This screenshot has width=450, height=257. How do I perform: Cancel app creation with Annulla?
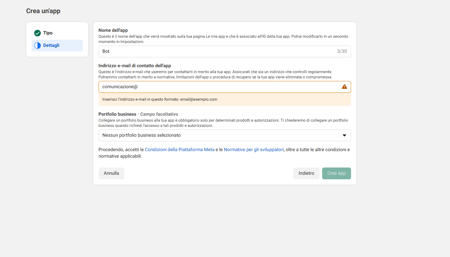(x=111, y=173)
